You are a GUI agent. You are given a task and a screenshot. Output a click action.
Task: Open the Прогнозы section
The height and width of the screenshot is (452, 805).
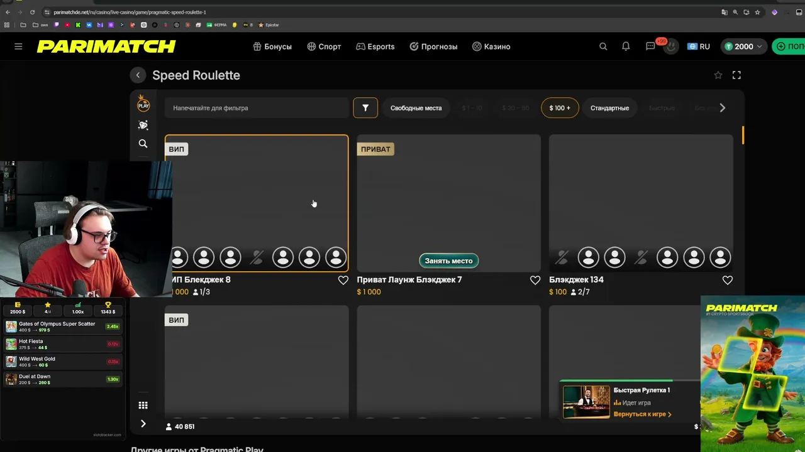point(433,46)
